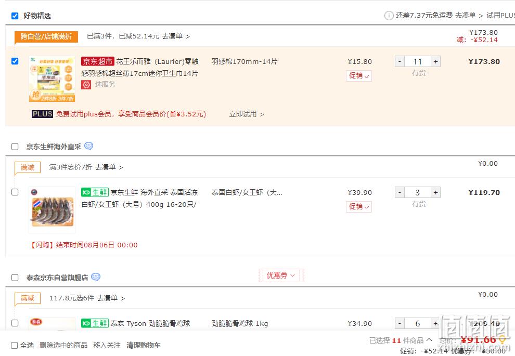
Task: Click the 满减 tag beside 117.8元选6件
Action: (27, 298)
